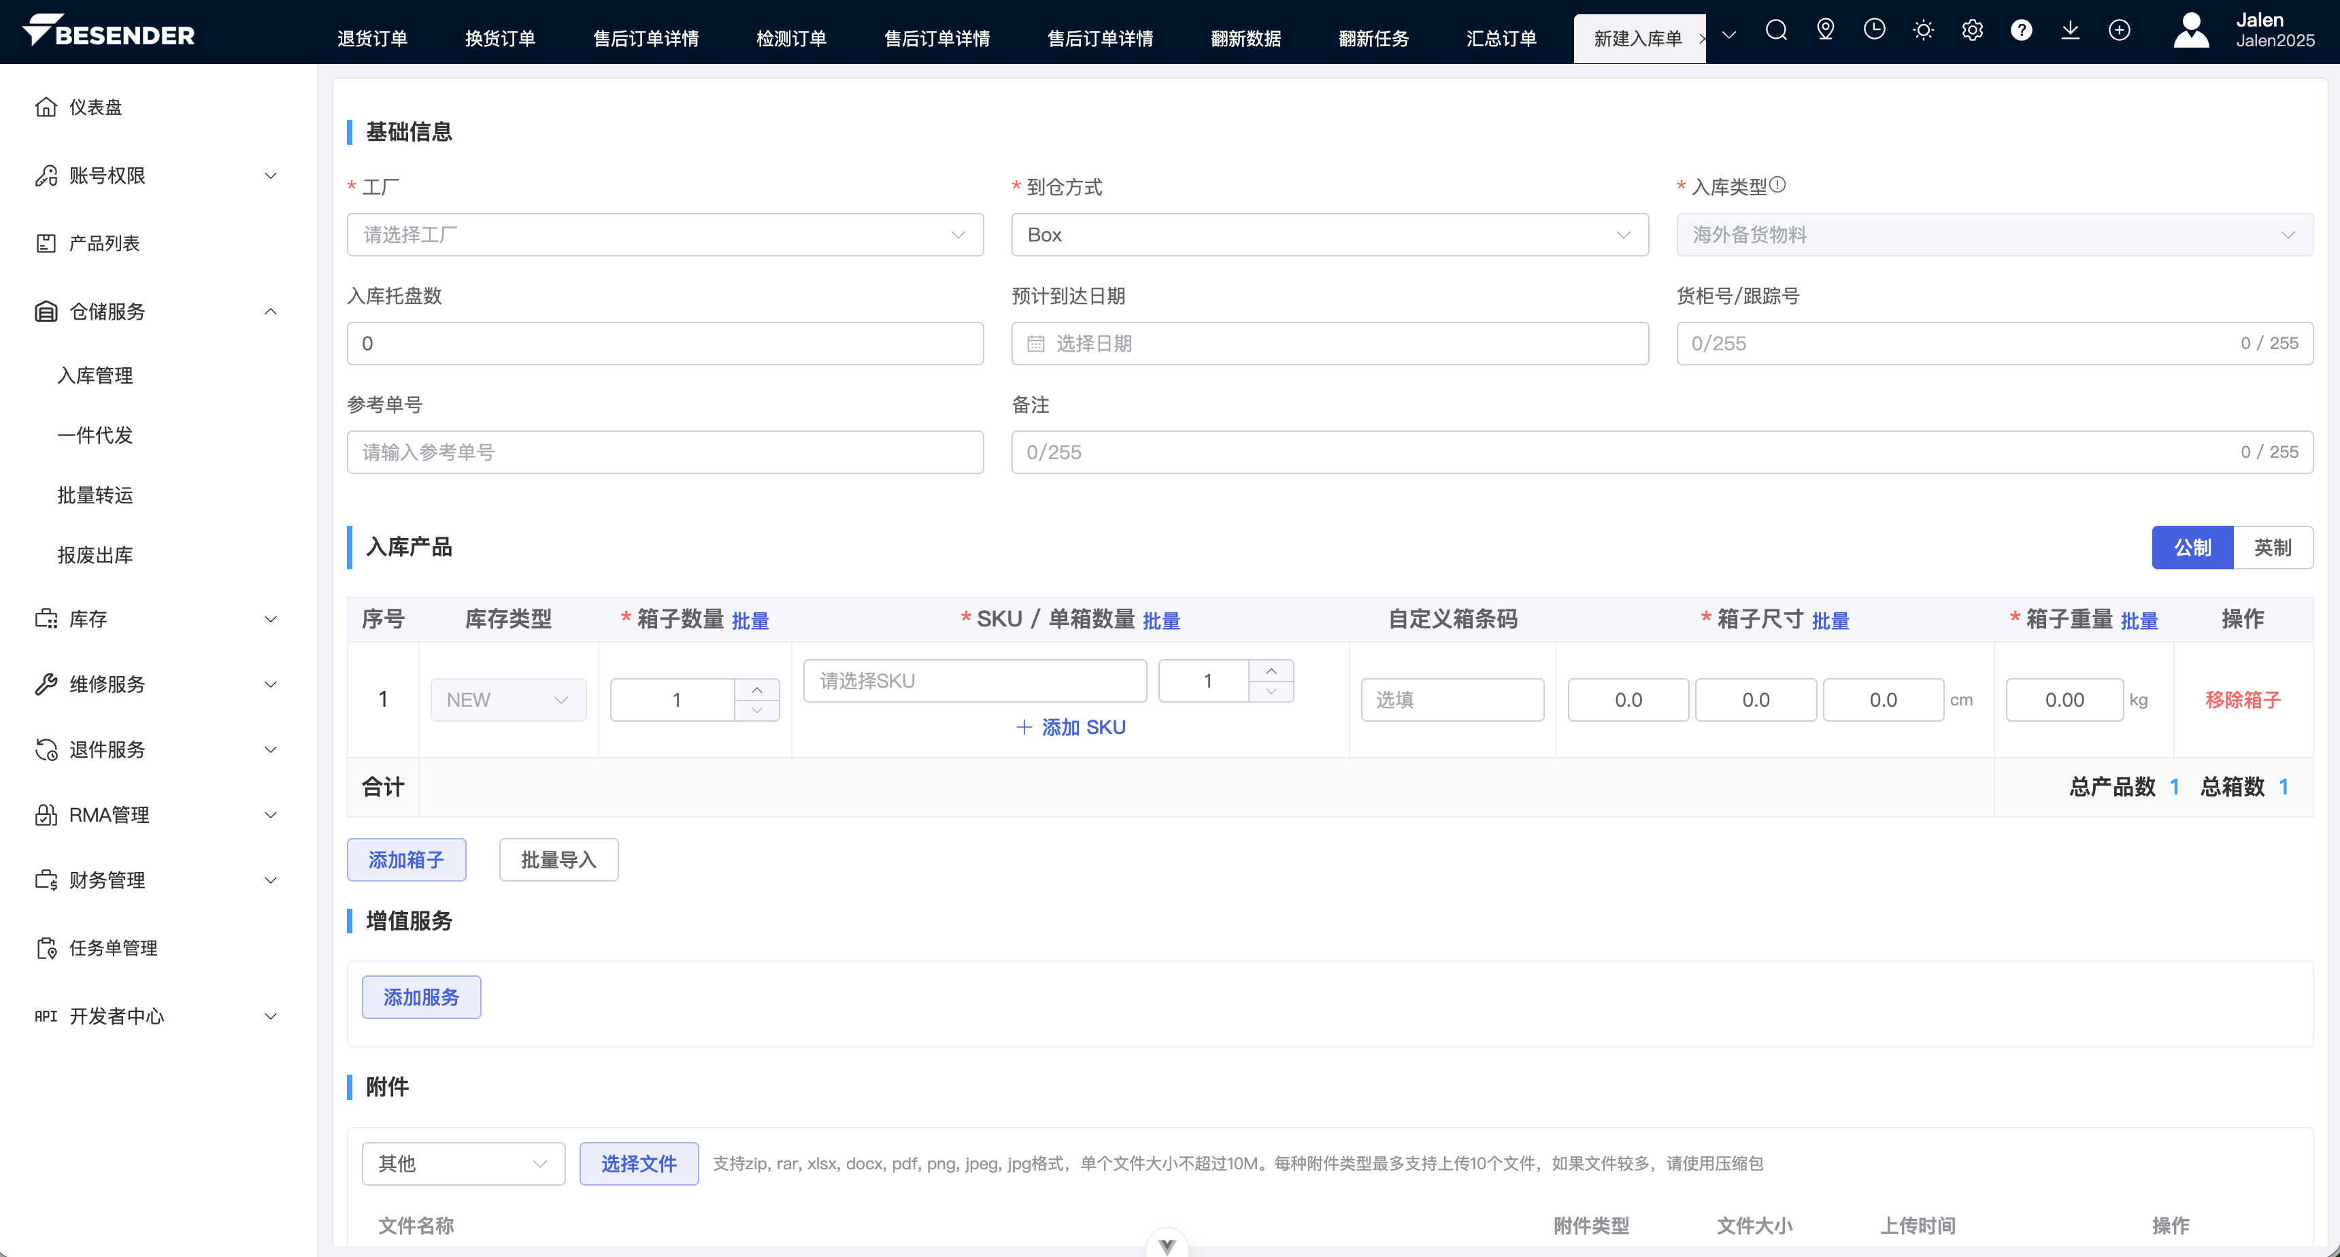Screen dimensions: 2340x1257
Task: Click the help question mark icon
Action: 2021,31
